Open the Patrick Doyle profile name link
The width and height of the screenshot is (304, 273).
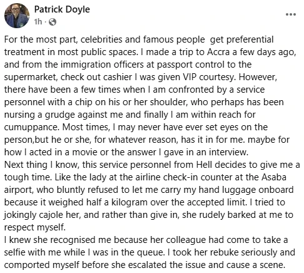[x=62, y=9]
